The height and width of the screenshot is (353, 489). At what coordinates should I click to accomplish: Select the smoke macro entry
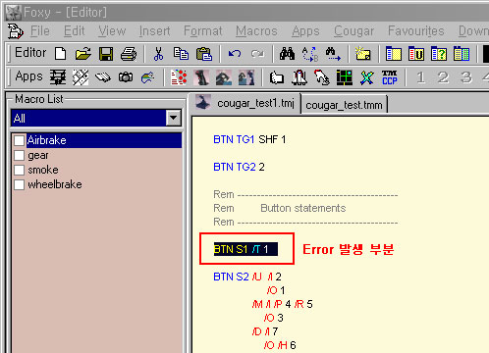click(x=43, y=170)
